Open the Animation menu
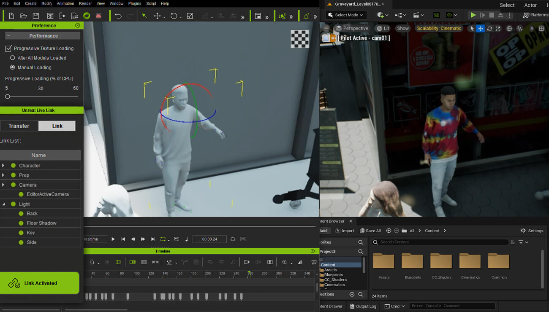Image resolution: width=549 pixels, height=312 pixels. [65, 3]
